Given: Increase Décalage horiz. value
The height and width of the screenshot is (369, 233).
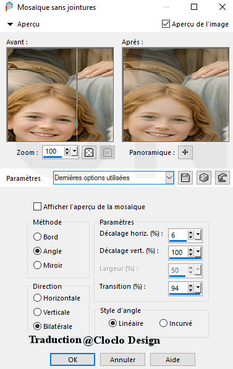Looking at the screenshot, I should [x=191, y=233].
